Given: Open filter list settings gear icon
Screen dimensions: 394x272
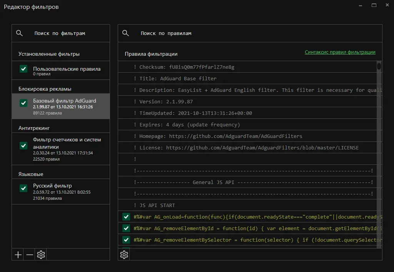Looking at the screenshot, I should pyautogui.click(x=41, y=255).
